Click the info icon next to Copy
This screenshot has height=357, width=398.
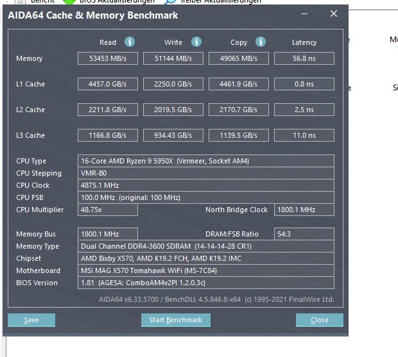(261, 42)
